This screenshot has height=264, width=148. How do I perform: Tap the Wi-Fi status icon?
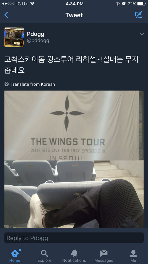tap(32, 3)
